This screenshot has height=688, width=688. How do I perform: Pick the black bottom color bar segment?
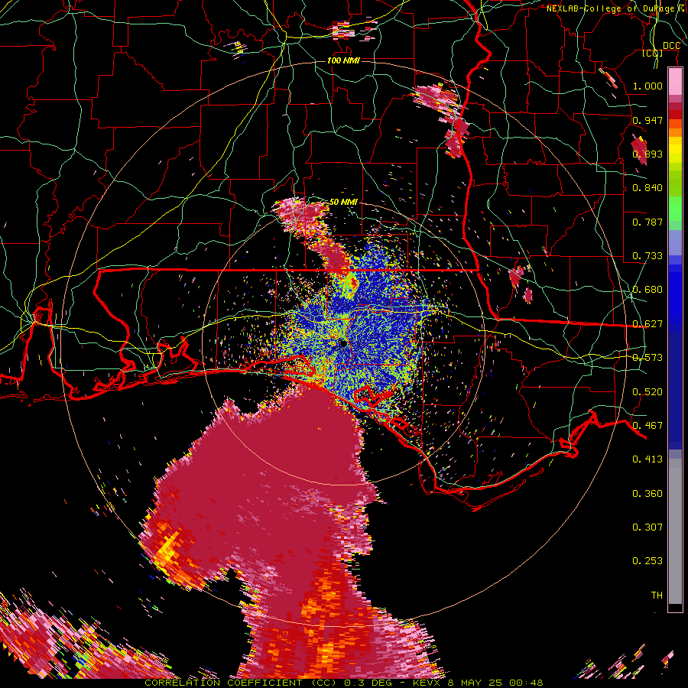click(x=675, y=608)
